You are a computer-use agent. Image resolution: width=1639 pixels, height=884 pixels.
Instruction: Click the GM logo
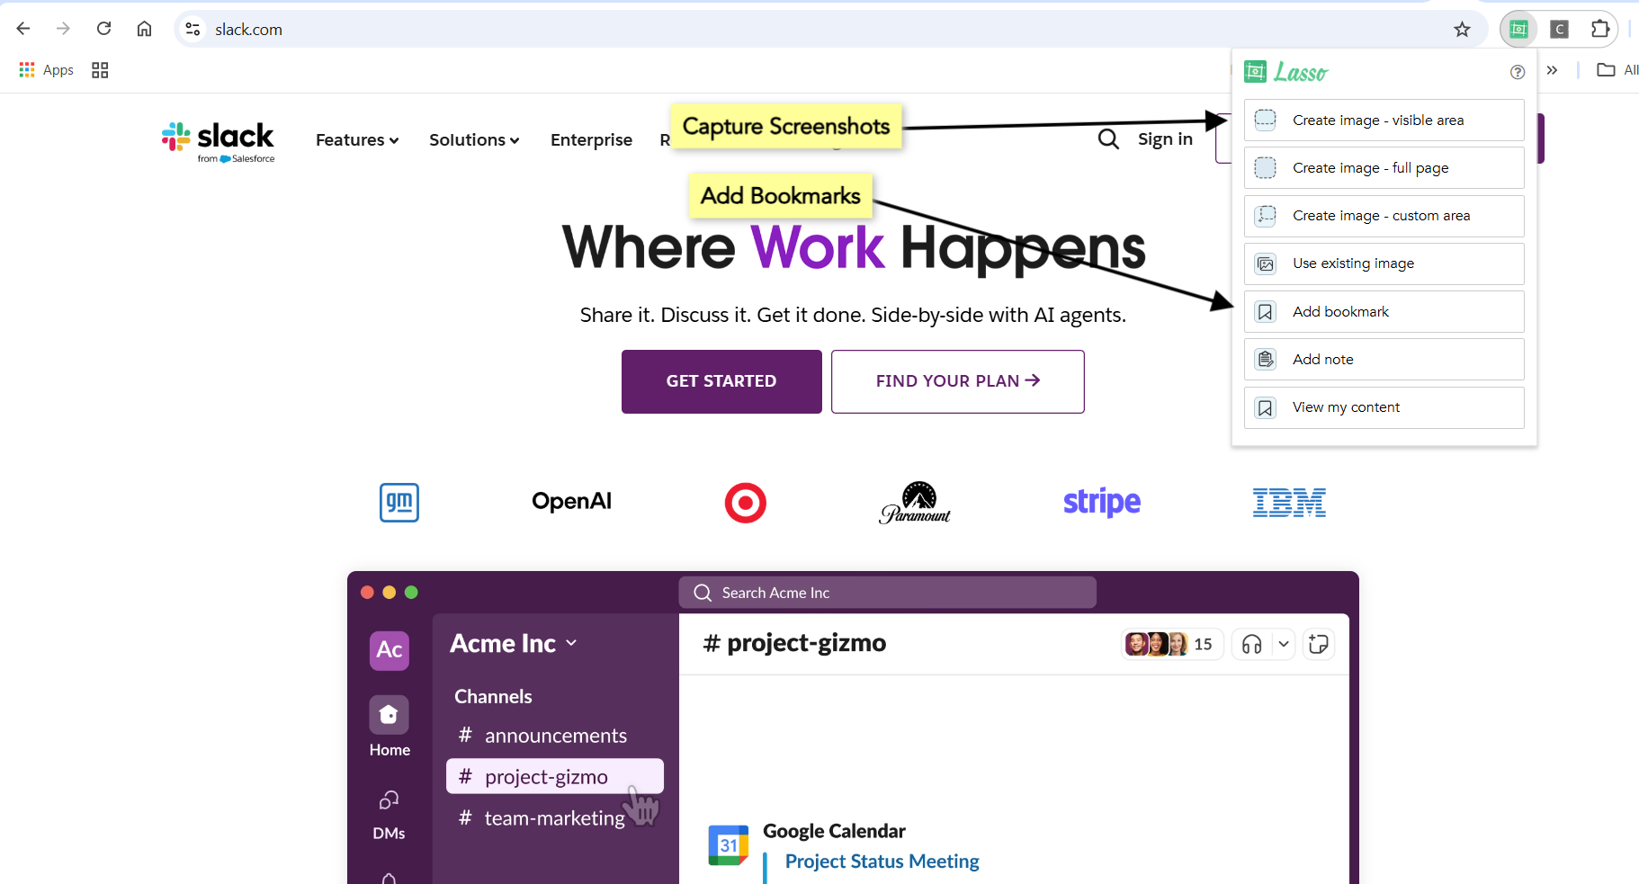pyautogui.click(x=399, y=502)
